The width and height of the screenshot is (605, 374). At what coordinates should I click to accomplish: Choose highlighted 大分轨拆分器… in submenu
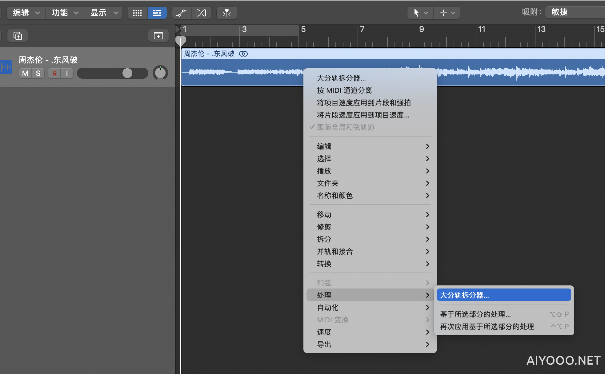point(504,295)
